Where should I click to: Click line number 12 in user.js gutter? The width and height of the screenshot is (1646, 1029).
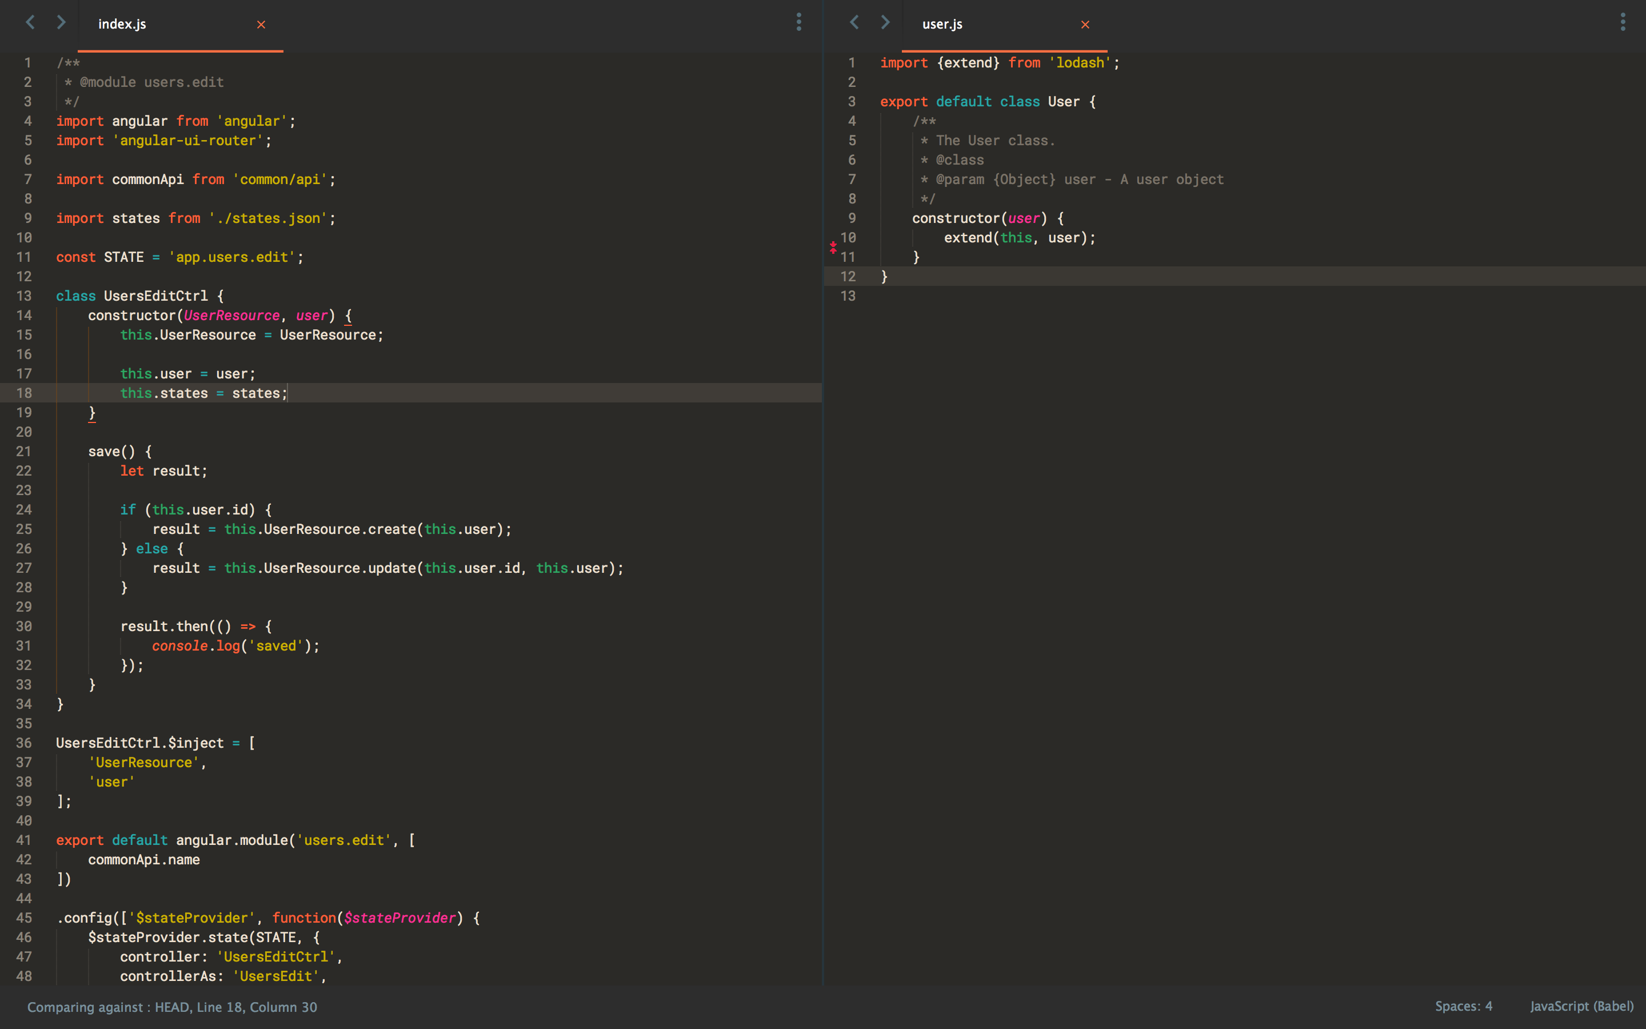[848, 276]
